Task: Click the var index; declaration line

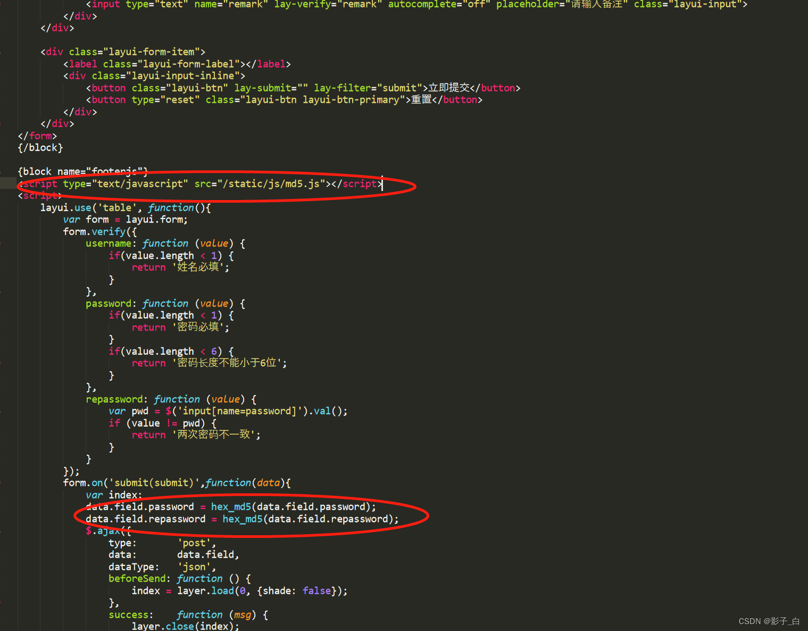Action: pyautogui.click(x=114, y=495)
